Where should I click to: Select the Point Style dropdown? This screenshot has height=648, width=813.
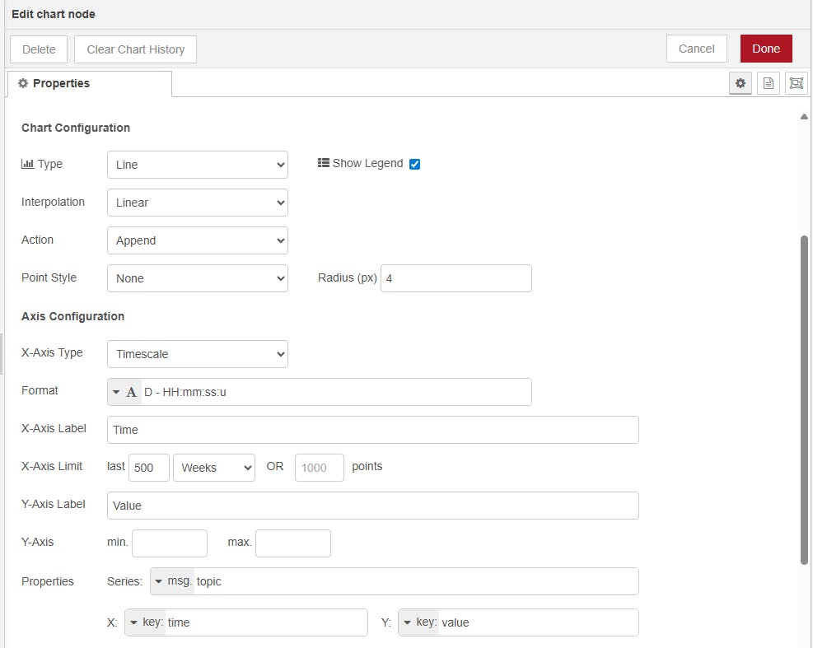[x=198, y=278]
